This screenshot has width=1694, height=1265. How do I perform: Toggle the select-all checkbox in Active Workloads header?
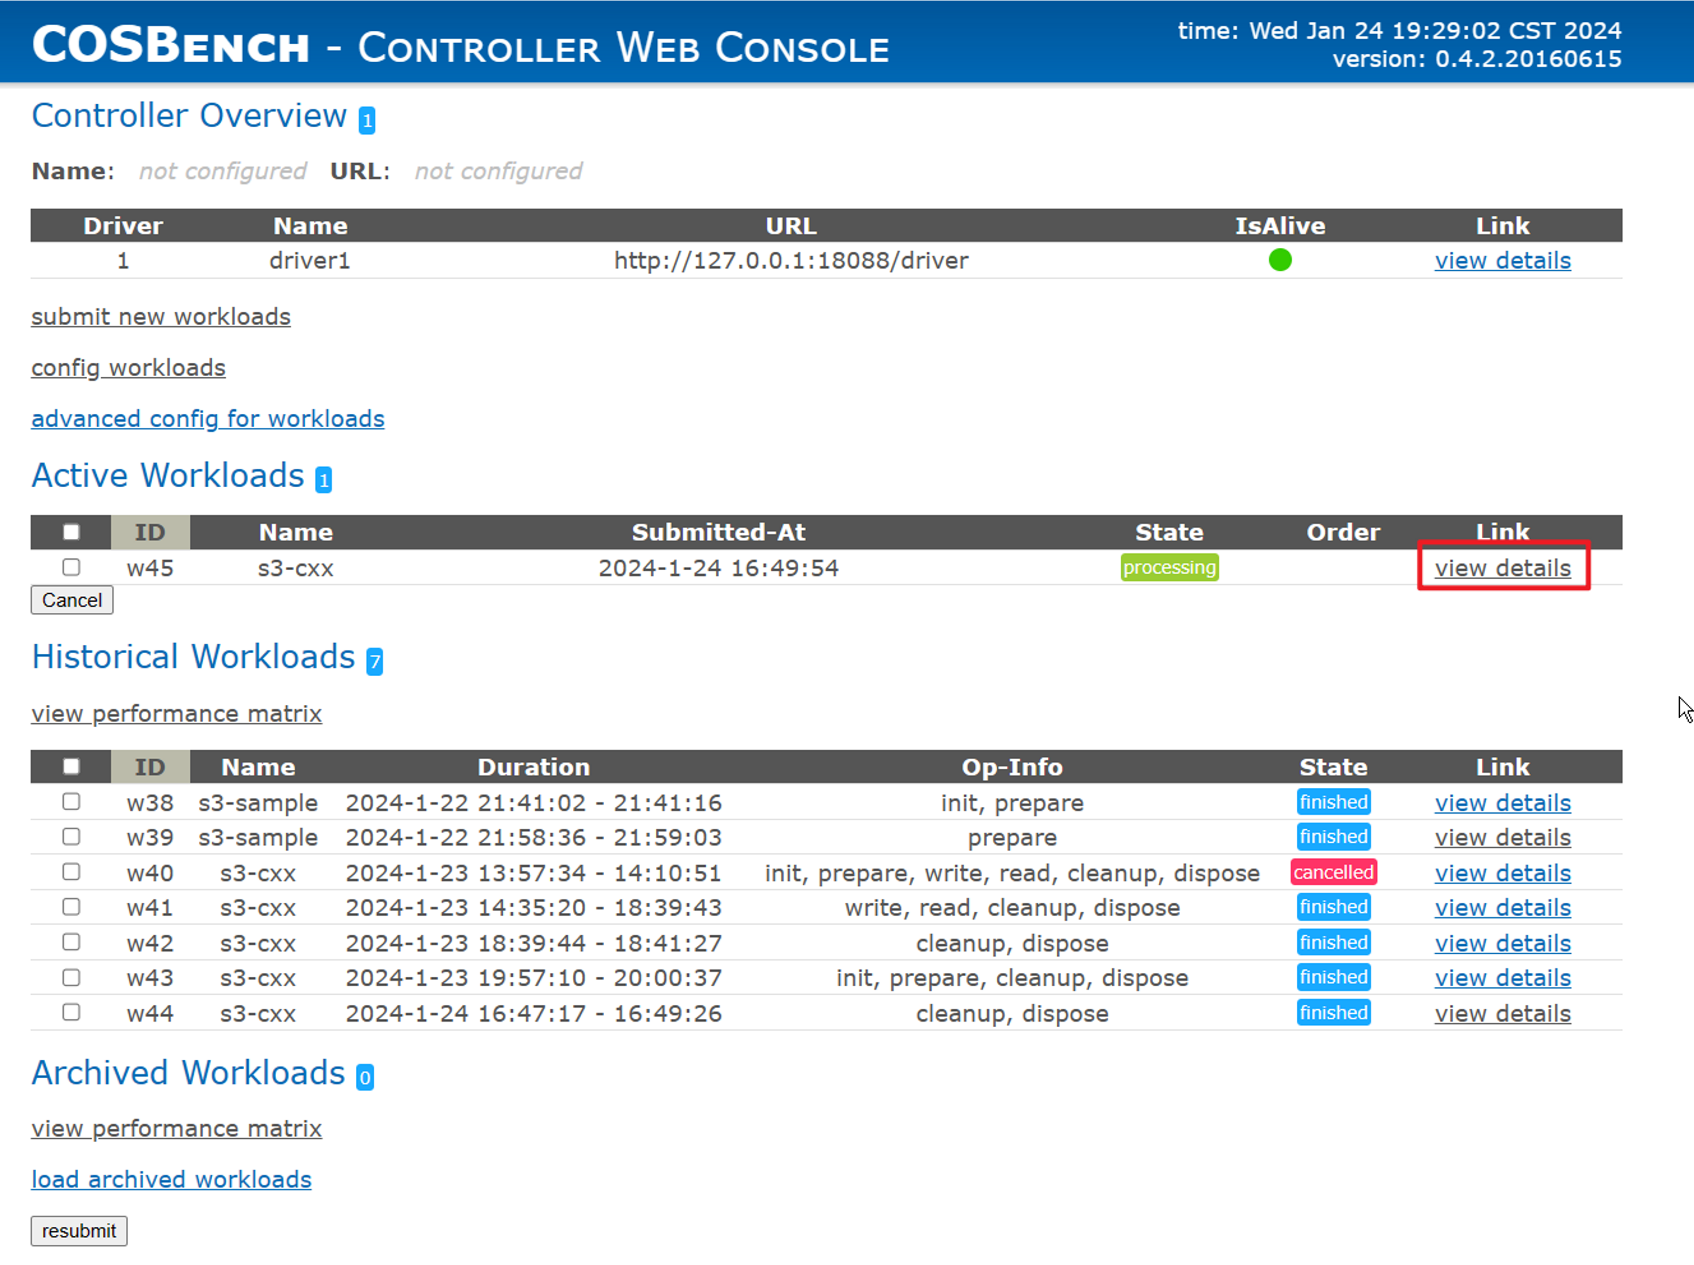pos(71,532)
